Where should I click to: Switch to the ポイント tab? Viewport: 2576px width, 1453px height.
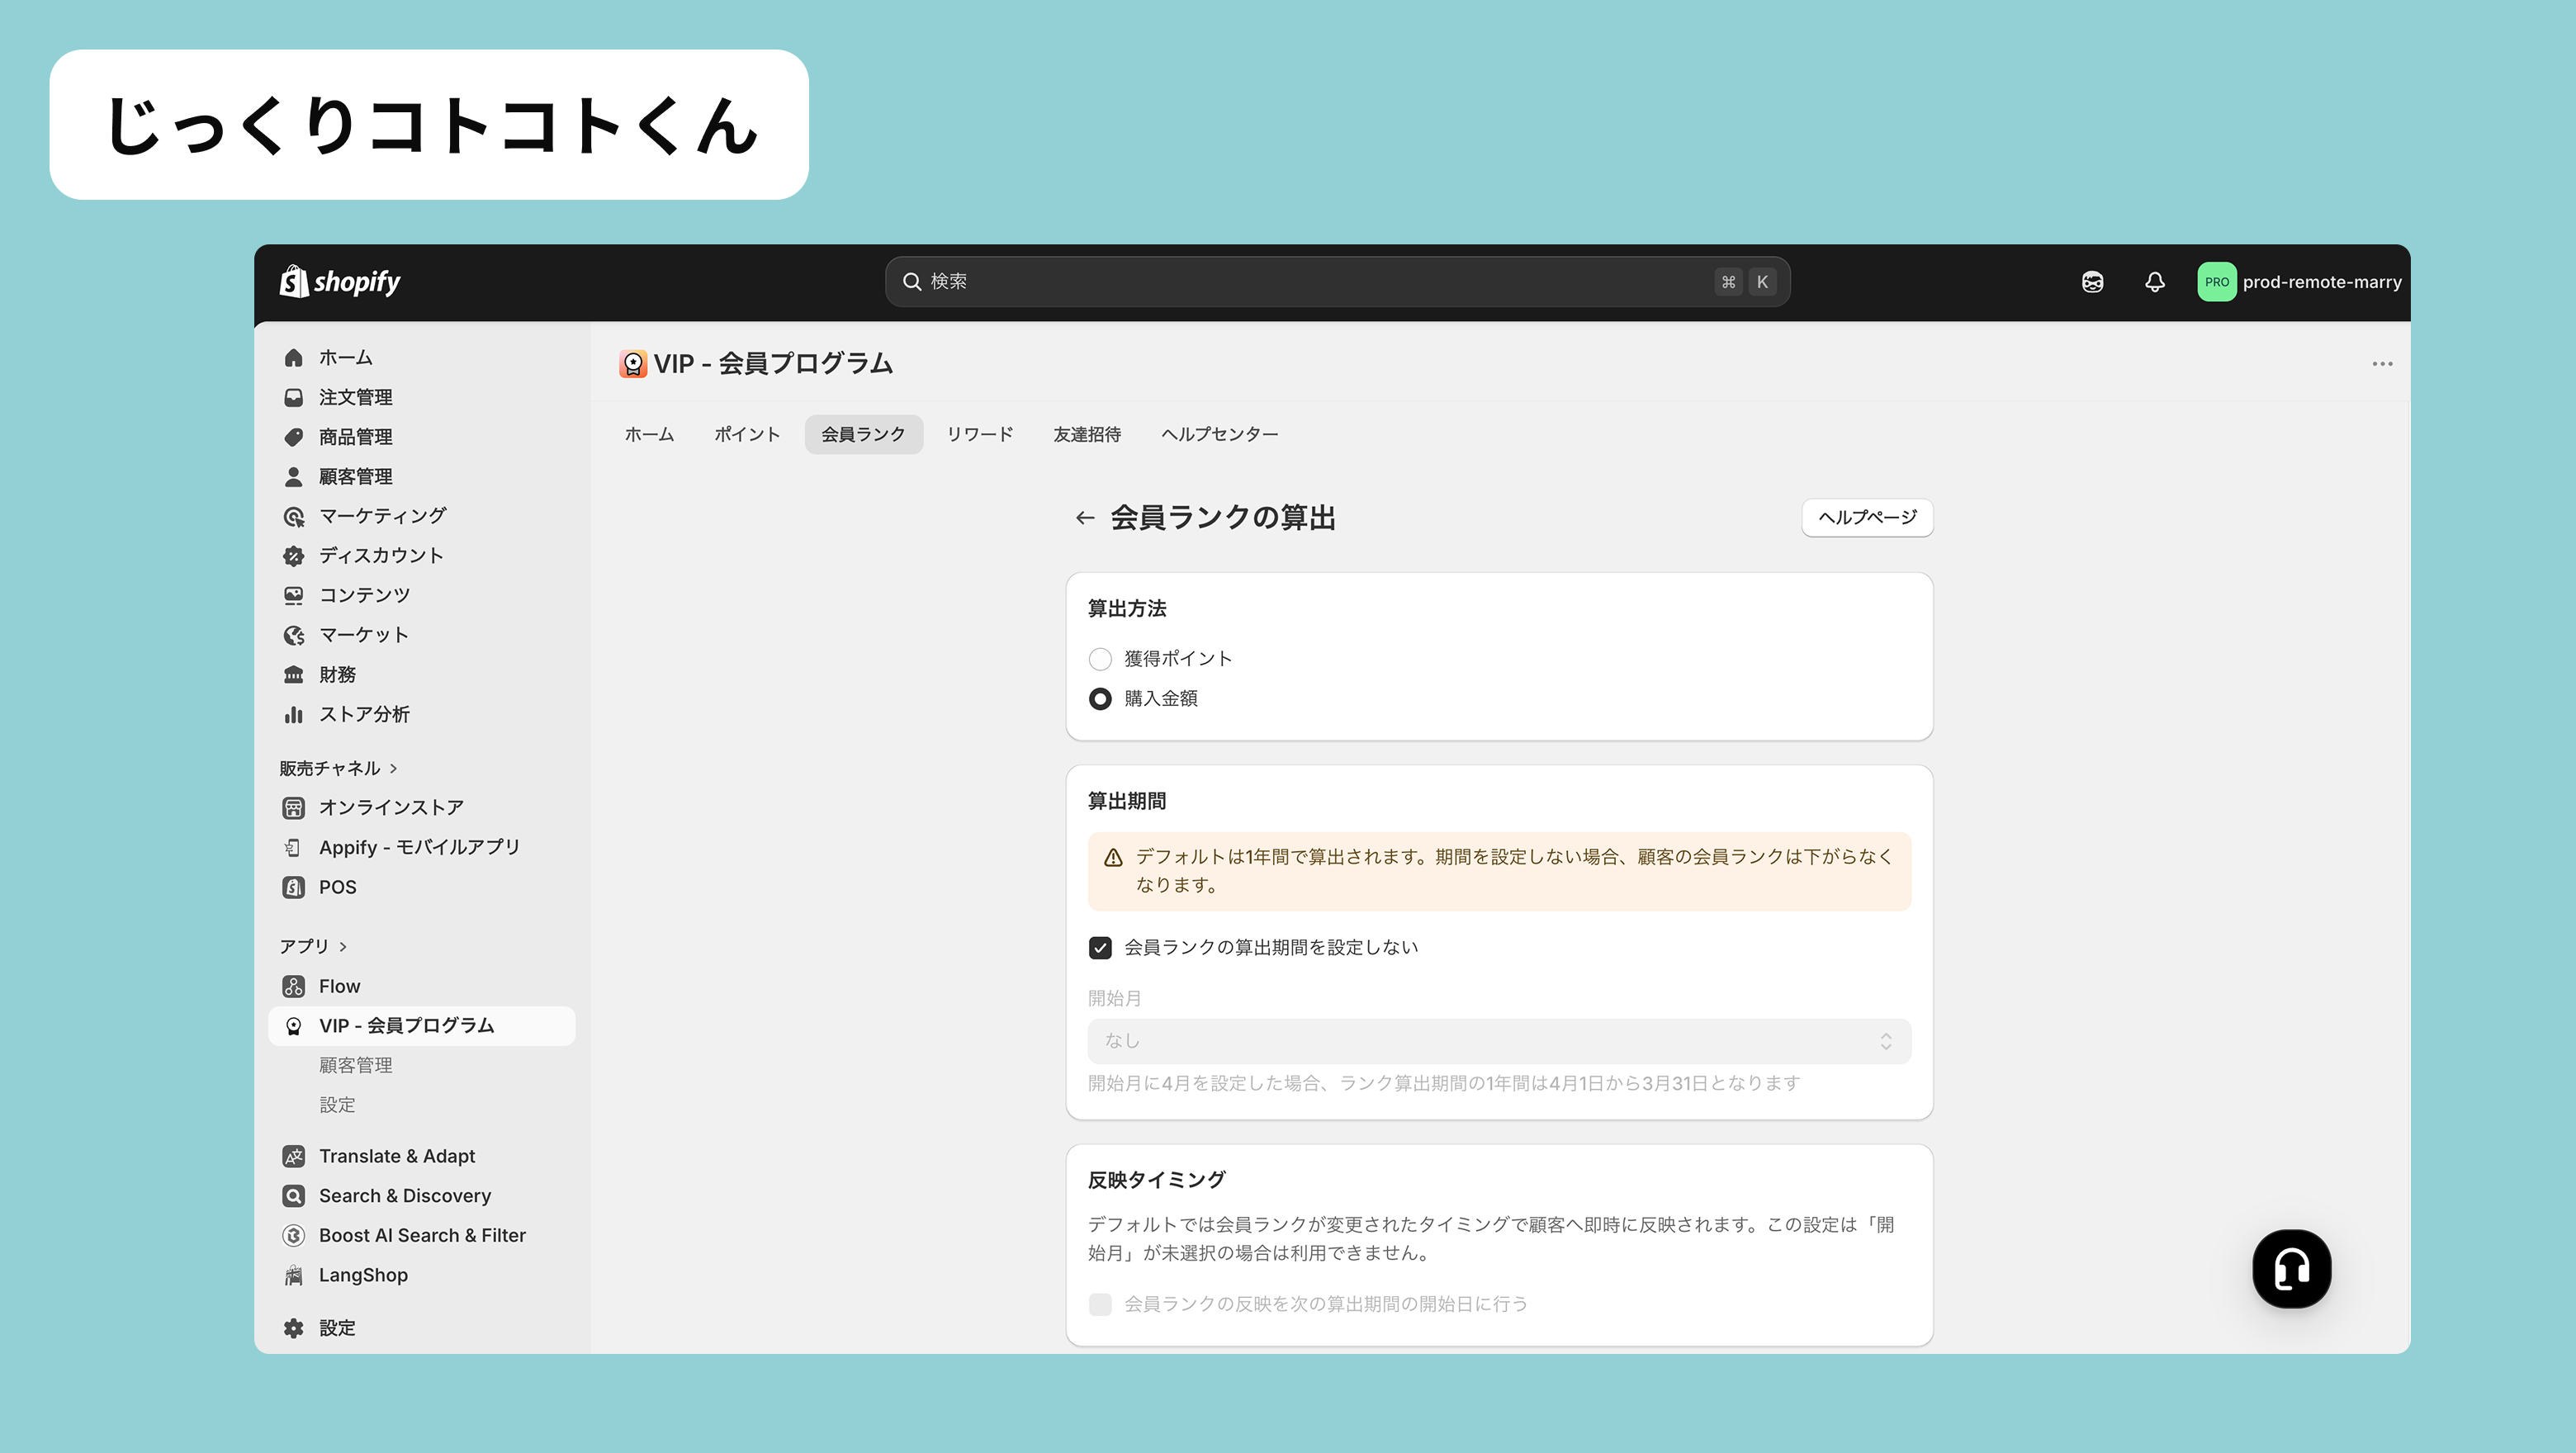(x=746, y=434)
